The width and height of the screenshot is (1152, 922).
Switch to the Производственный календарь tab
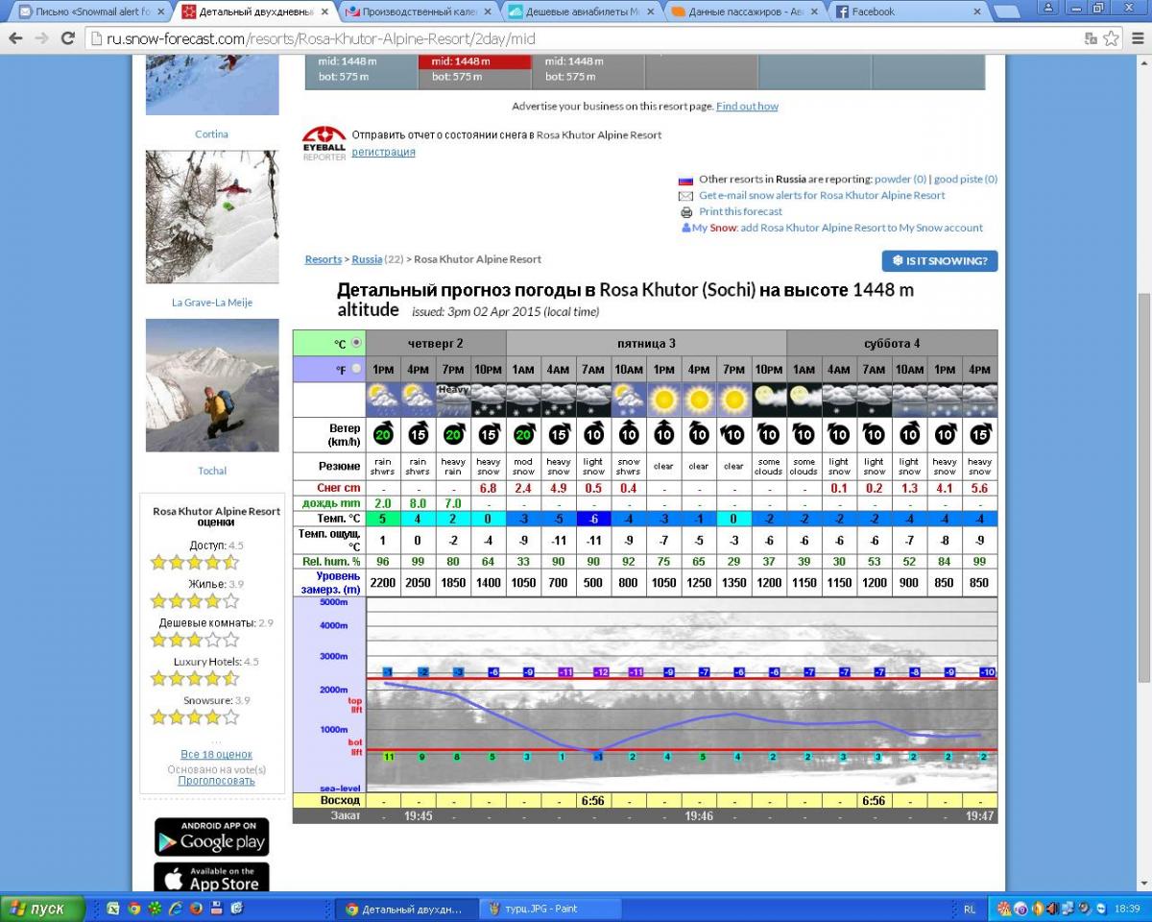point(419,12)
